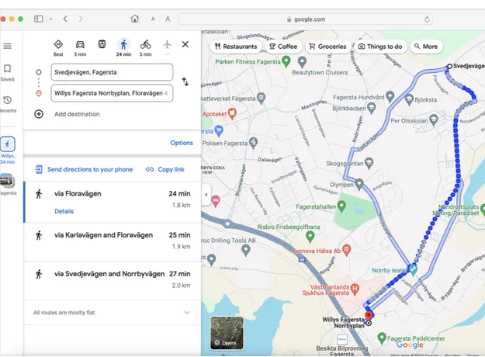Filter map by Restaurants

click(x=237, y=47)
